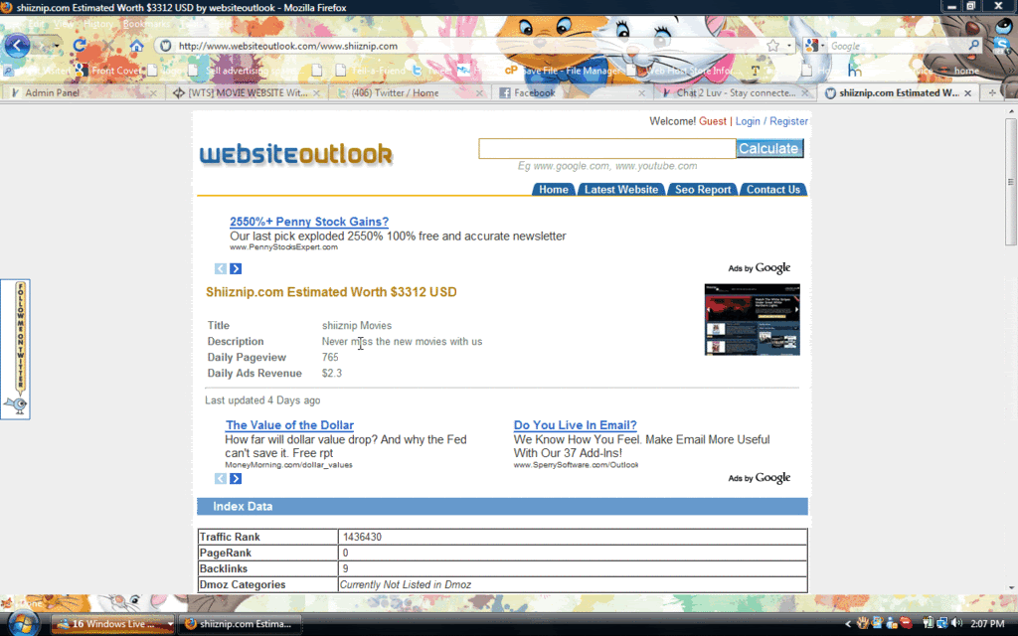Viewport: 1018px width, 636px height.
Task: Click the scrollbar down arrow
Action: click(x=1011, y=587)
